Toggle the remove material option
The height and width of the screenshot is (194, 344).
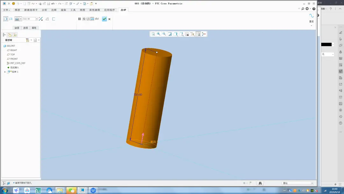click(x=47, y=19)
